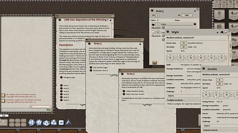Screen dimensions: 238x133
Task: Open the Wight link dot in encounter row
Action: 195,24
